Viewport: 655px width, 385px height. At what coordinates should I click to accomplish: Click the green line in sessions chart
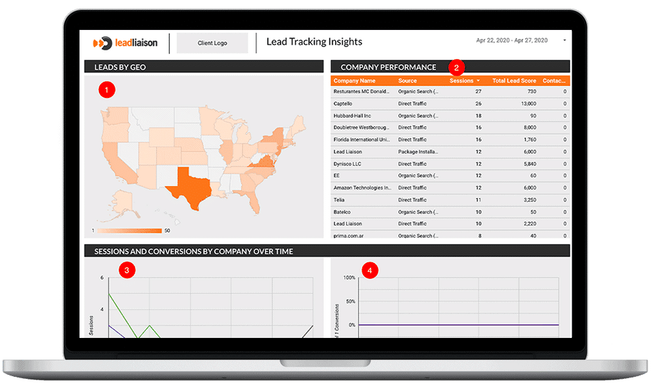(123, 315)
